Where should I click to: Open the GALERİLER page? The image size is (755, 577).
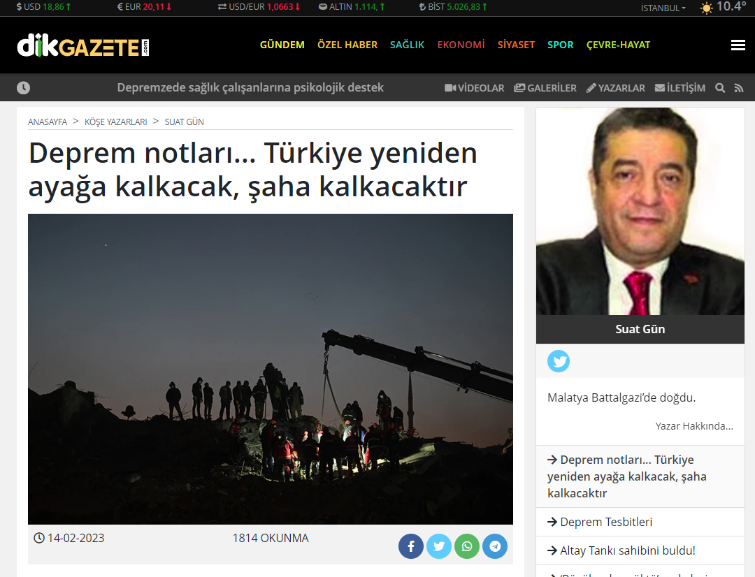[545, 88]
